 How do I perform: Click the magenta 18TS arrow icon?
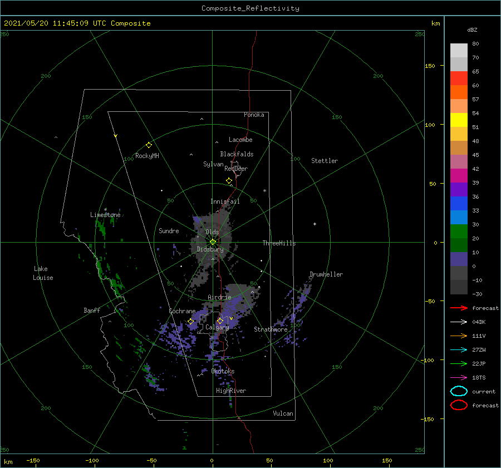[459, 378]
